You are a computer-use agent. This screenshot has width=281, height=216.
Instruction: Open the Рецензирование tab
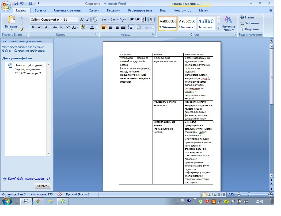[140, 10]
